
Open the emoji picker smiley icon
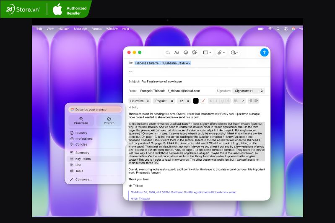pos(186,53)
